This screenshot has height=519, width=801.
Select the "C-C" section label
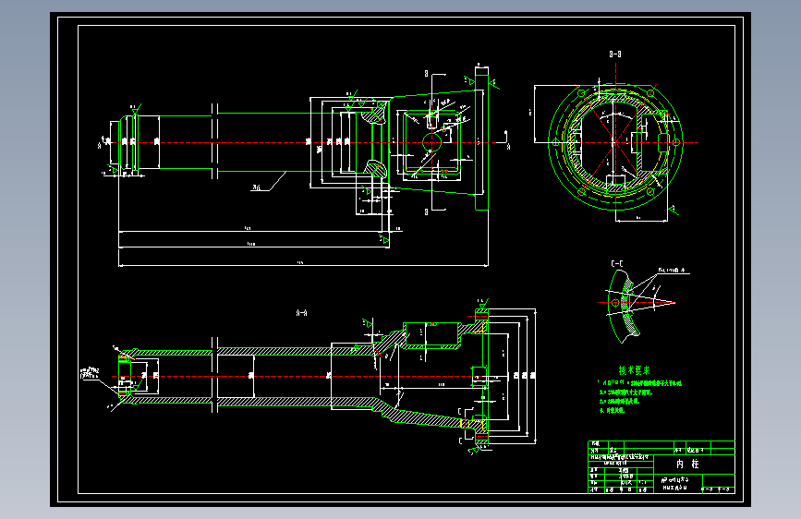[617, 263]
